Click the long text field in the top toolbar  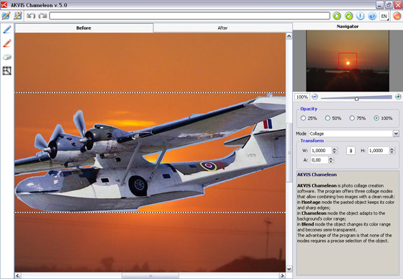190,16
